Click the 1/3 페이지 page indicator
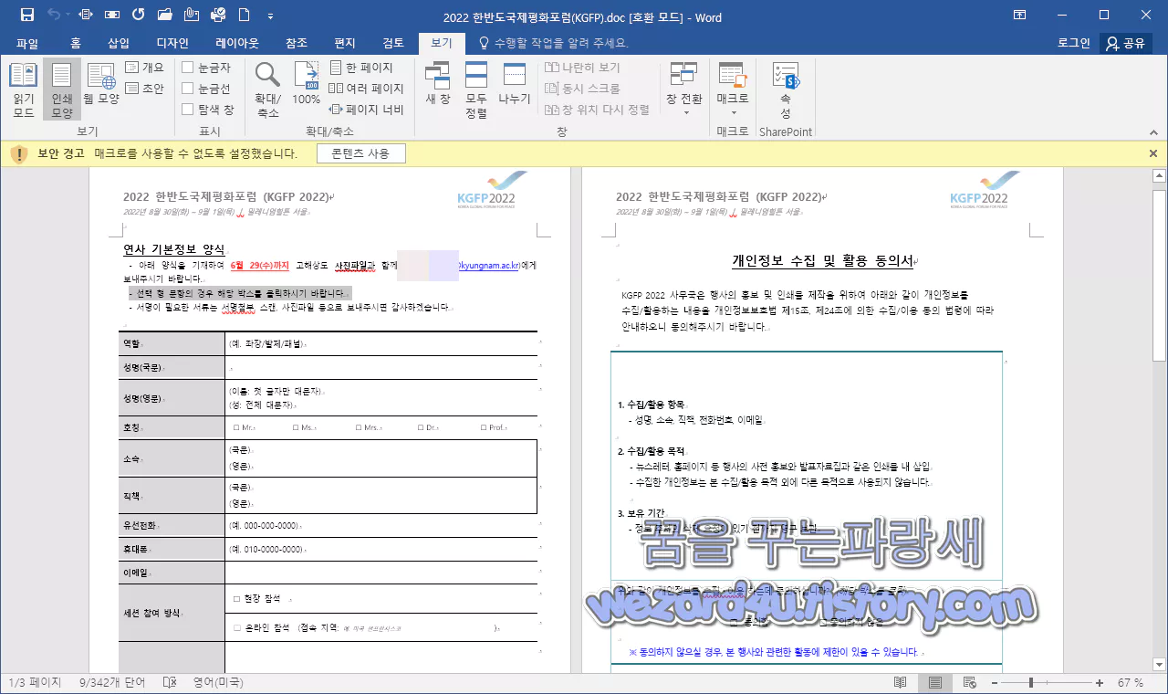The height and width of the screenshot is (694, 1168). [x=35, y=683]
